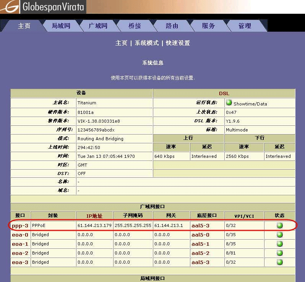Open the 广域网 tab
This screenshot has width=305, height=282.
point(98,26)
